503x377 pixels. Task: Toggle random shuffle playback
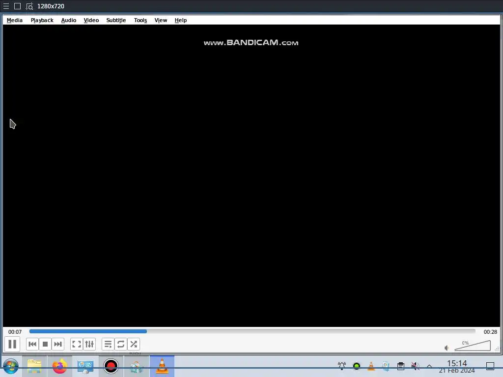[134, 344]
